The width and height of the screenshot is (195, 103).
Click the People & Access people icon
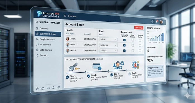(x=37, y=39)
